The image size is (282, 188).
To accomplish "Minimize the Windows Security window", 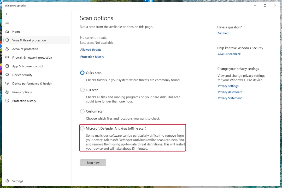I will (255, 5).
